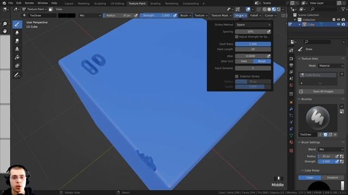Viewport: 348px width, 195px height.
Task: Select the Draw brush tool in toolbar
Action: [17, 24]
